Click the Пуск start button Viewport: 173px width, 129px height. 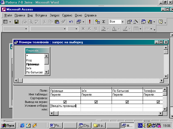[8, 126]
